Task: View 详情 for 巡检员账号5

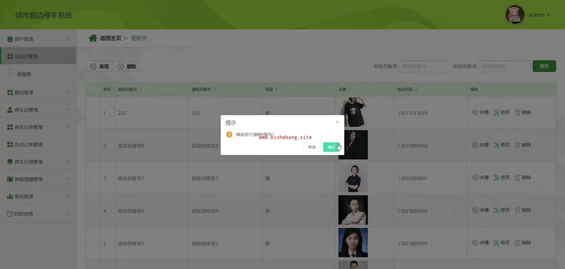Action: (x=481, y=243)
